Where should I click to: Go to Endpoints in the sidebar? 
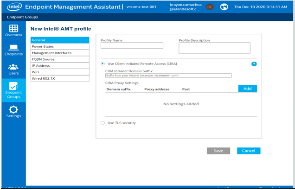click(13, 50)
